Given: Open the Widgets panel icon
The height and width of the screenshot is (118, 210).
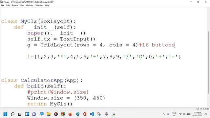Looking at the screenshot, I should 27,114.
